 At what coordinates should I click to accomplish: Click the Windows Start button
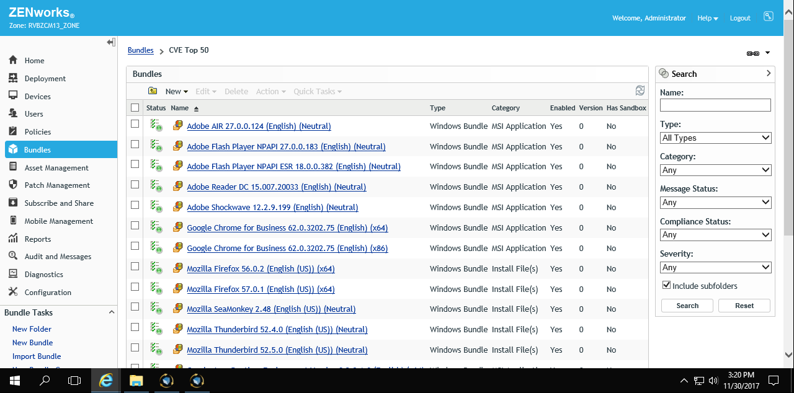click(x=15, y=380)
